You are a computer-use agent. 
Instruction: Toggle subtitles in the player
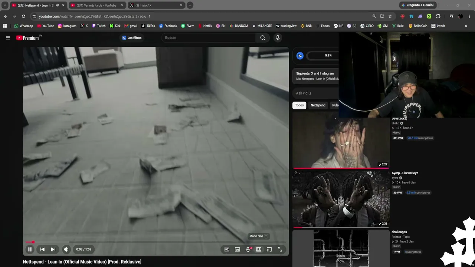tap(237, 250)
